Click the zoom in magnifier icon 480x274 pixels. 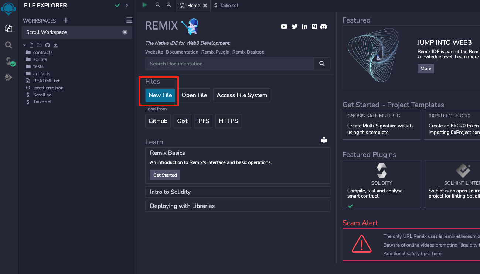point(169,5)
